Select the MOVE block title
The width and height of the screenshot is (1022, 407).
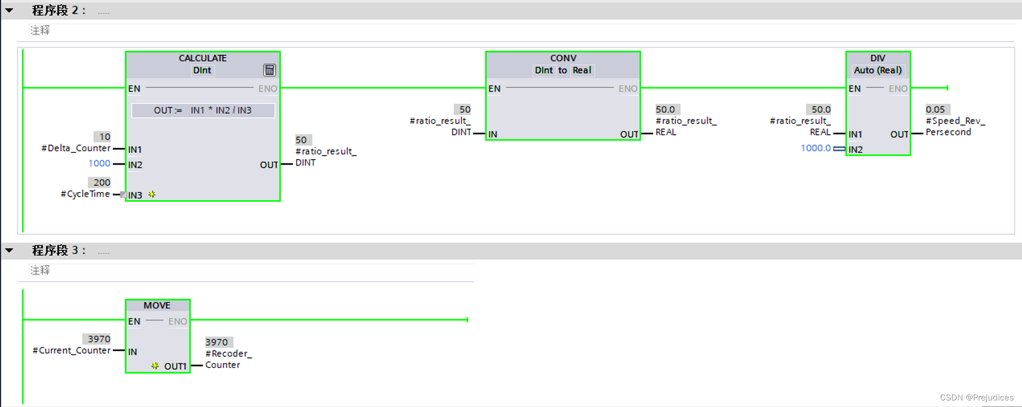pyautogui.click(x=157, y=306)
